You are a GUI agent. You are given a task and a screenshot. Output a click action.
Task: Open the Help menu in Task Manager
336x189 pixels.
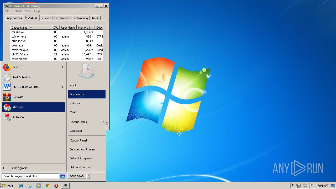(x=37, y=11)
